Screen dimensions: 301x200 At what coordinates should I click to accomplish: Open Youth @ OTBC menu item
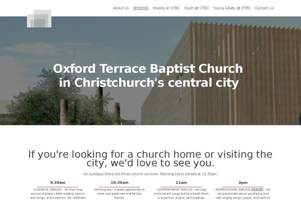pyautogui.click(x=196, y=8)
